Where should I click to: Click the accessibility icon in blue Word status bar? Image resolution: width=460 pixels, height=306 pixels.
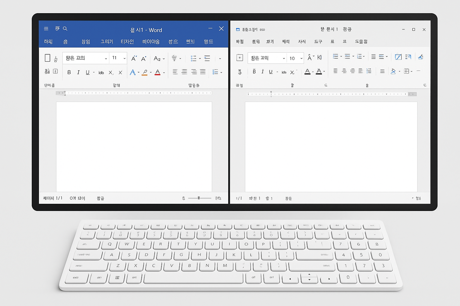(x=184, y=198)
